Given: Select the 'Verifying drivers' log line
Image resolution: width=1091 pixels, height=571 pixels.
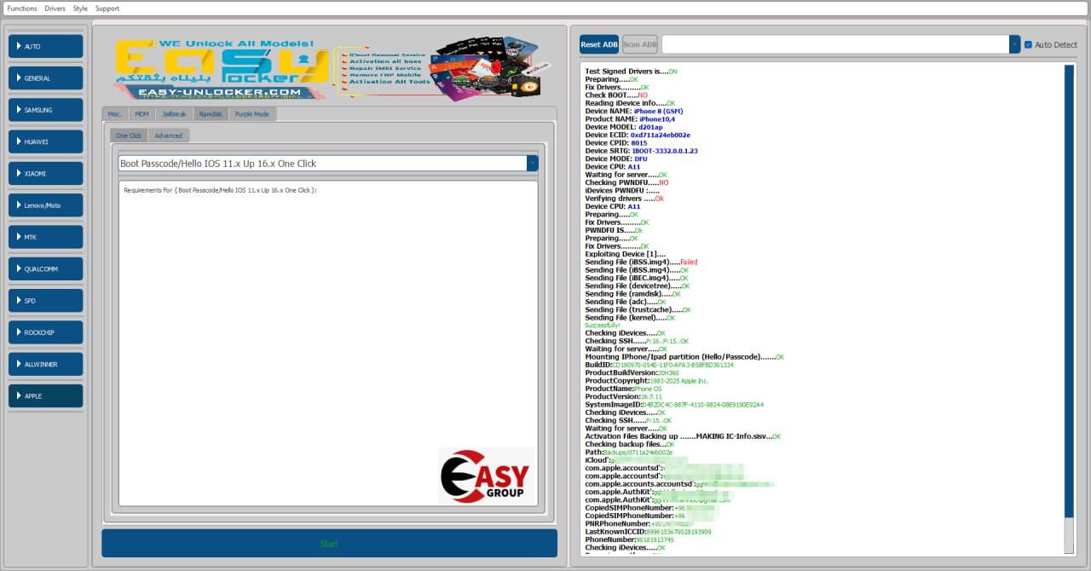Looking at the screenshot, I should [x=625, y=199].
